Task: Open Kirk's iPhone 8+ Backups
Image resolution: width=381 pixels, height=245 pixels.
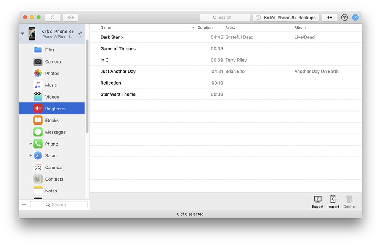Action: (286, 18)
